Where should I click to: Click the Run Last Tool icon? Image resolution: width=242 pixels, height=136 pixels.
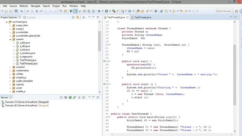(114, 11)
